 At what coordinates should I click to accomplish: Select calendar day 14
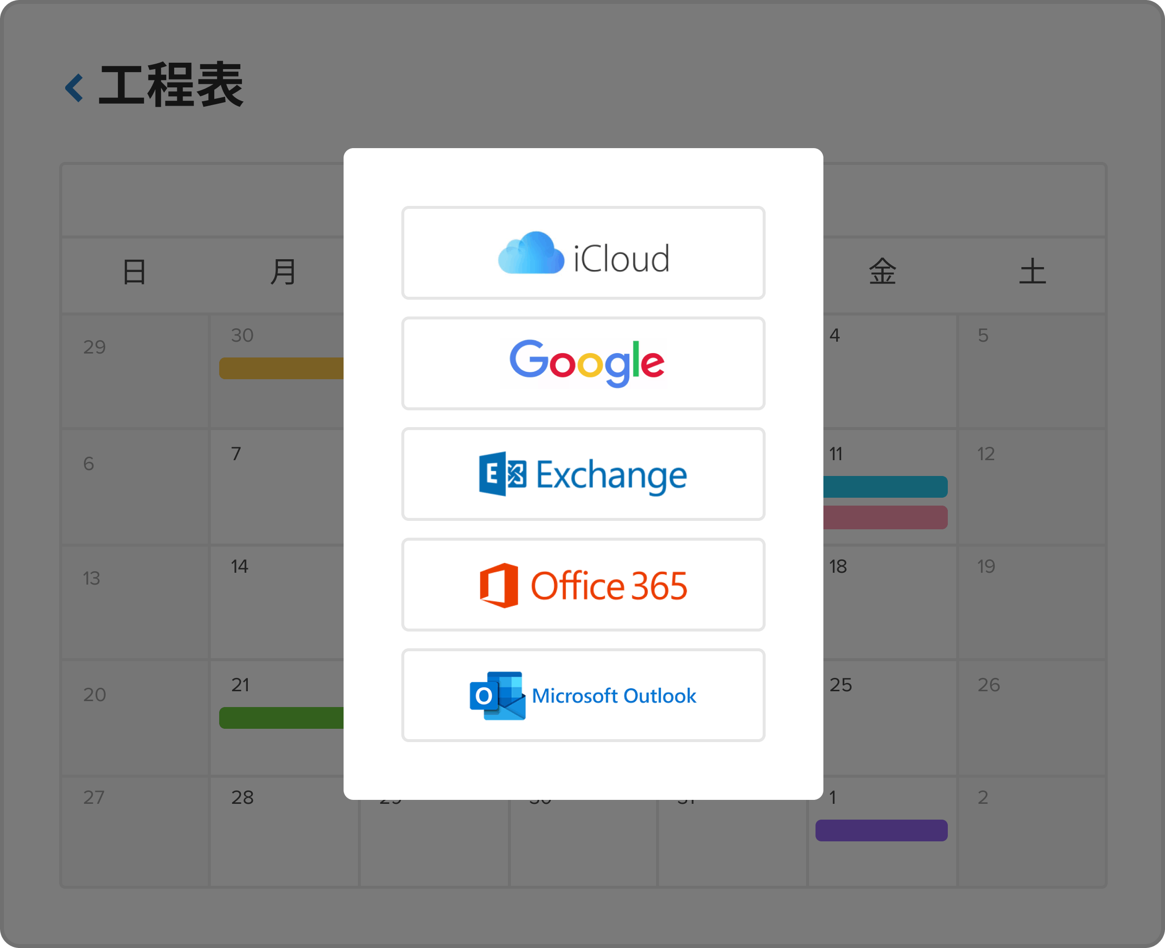coord(239,566)
